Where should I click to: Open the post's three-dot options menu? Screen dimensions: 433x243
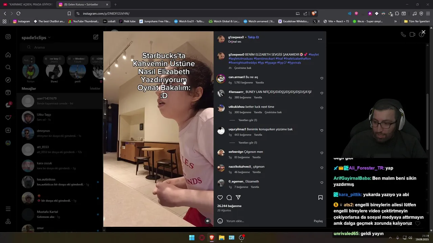point(320,39)
